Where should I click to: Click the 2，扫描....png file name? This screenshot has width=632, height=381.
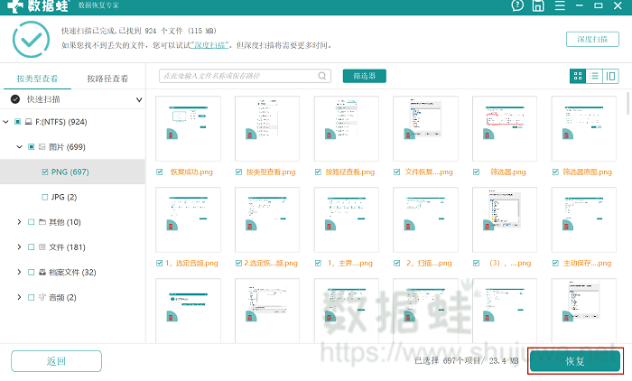[x=429, y=264]
